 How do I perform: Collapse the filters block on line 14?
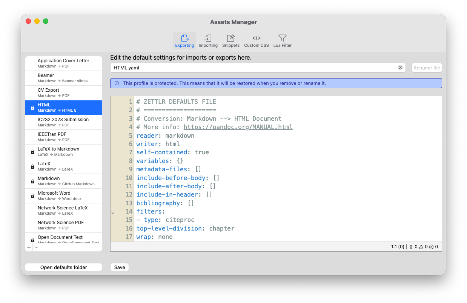click(x=113, y=213)
